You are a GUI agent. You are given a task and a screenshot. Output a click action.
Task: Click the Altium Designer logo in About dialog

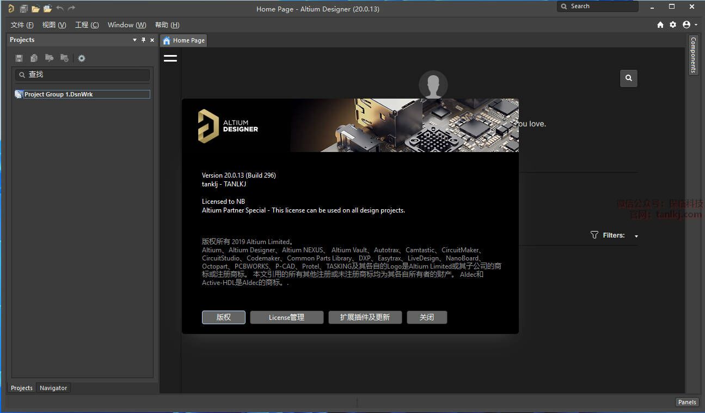pos(228,126)
